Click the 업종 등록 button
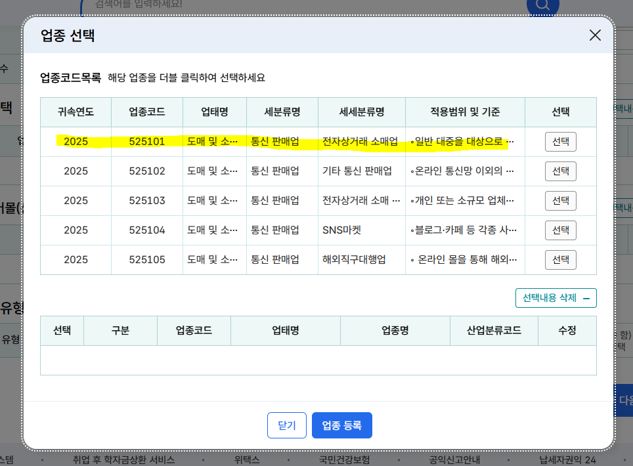 click(x=342, y=425)
